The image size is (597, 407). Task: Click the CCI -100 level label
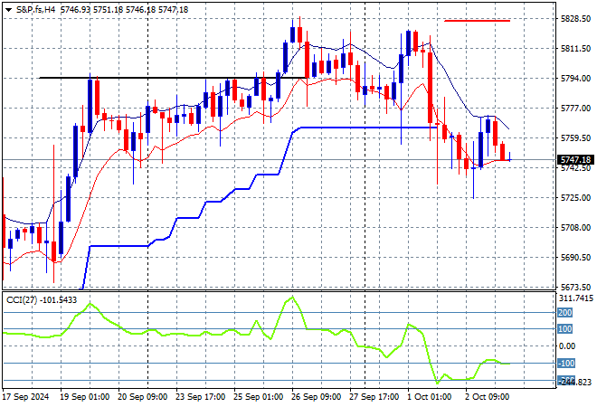click(x=566, y=364)
